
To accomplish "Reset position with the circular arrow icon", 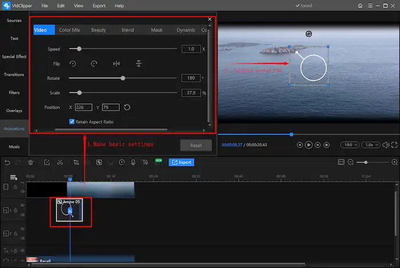I will pyautogui.click(x=127, y=107).
